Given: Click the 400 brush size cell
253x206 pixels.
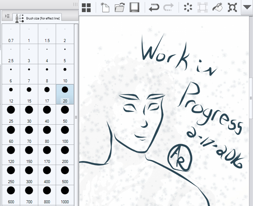Looking at the screenshot, I should point(47,175).
